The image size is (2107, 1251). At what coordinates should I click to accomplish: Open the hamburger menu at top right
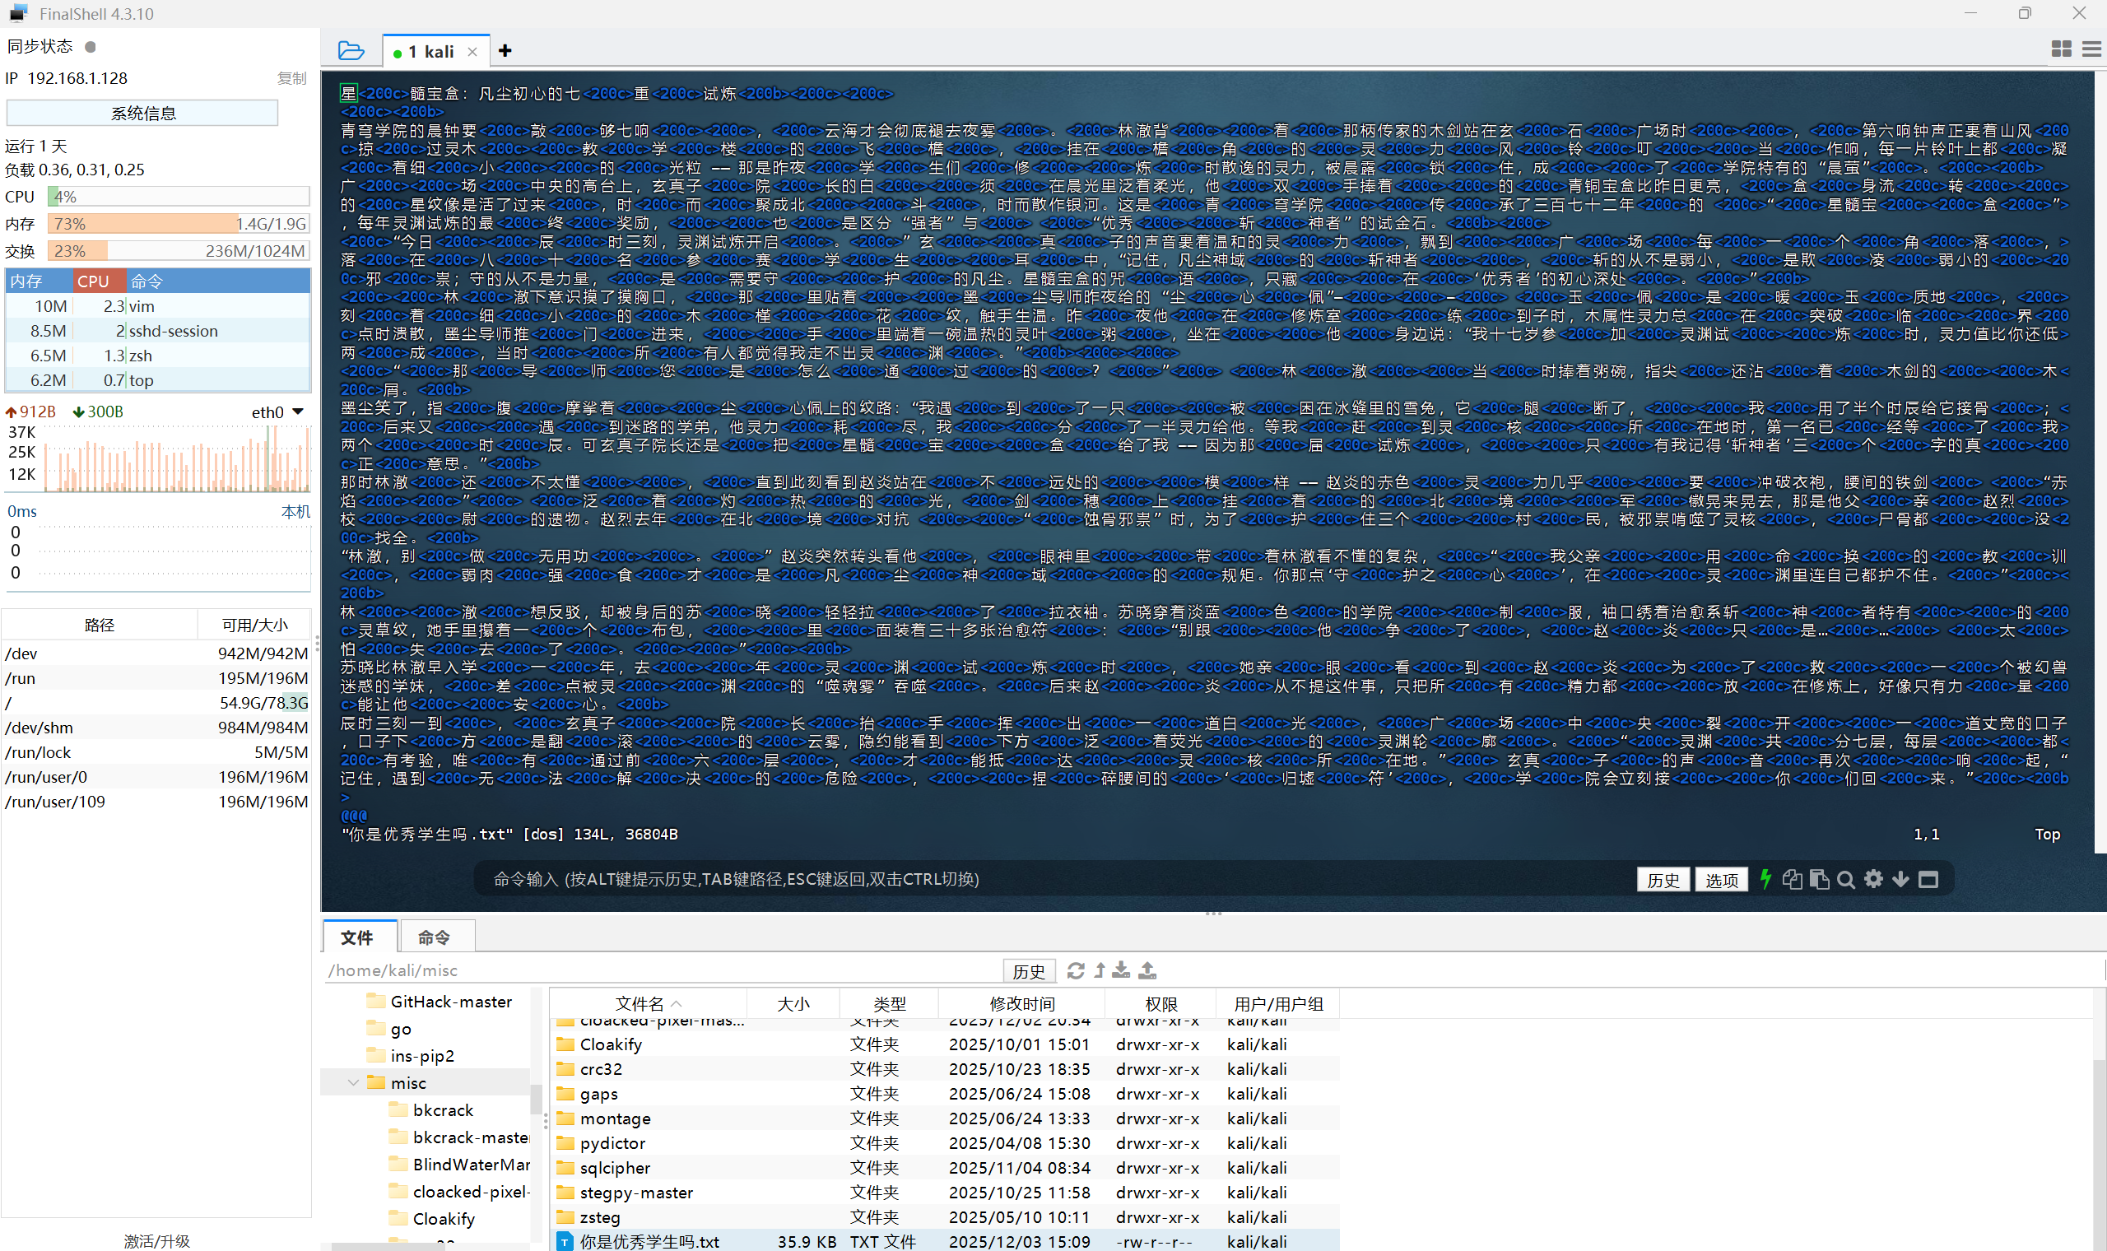[x=2091, y=49]
